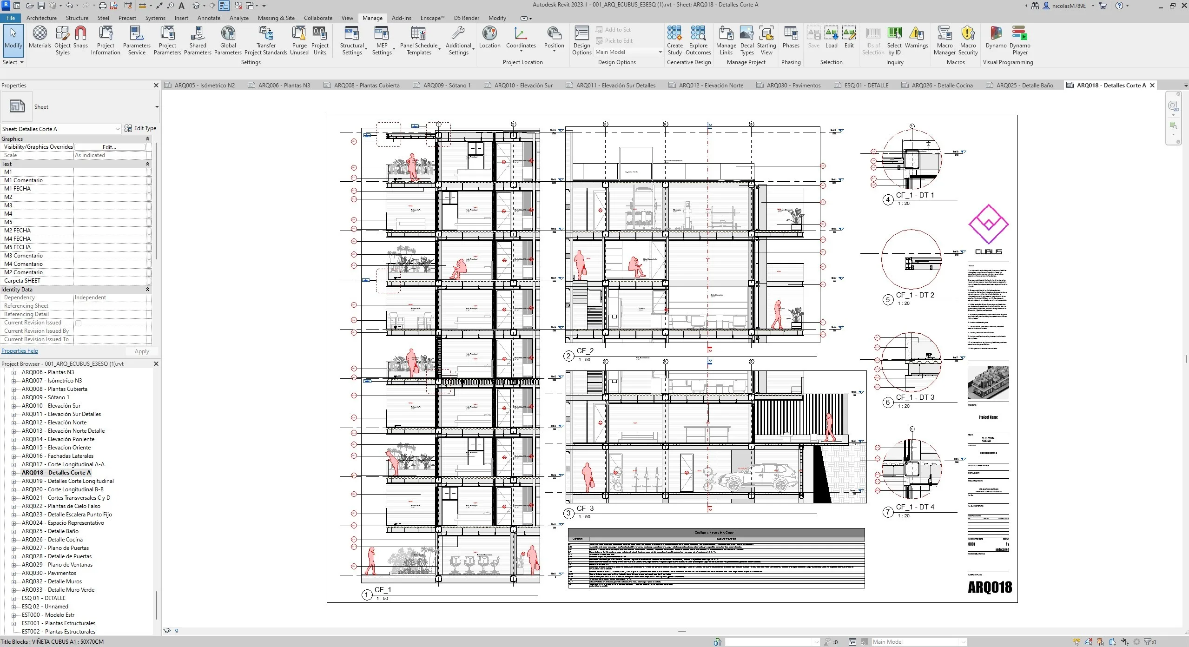Open Manage Links
The width and height of the screenshot is (1189, 647).
click(x=726, y=40)
